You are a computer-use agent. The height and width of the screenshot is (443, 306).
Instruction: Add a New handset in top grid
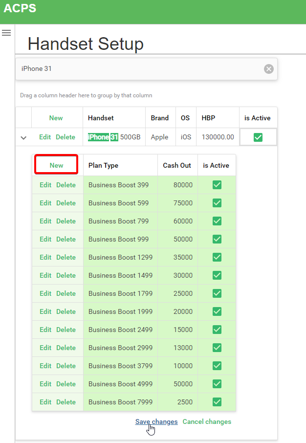tap(56, 118)
